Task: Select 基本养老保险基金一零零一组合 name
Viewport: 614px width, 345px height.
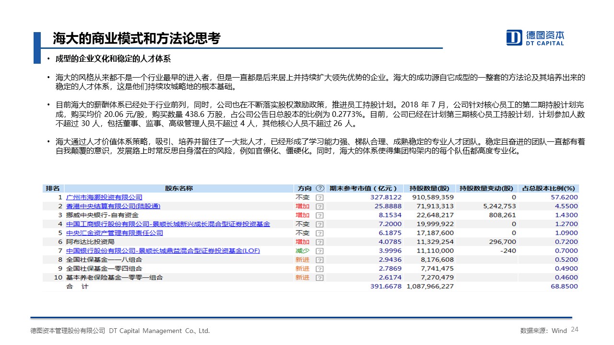Action: (x=114, y=277)
